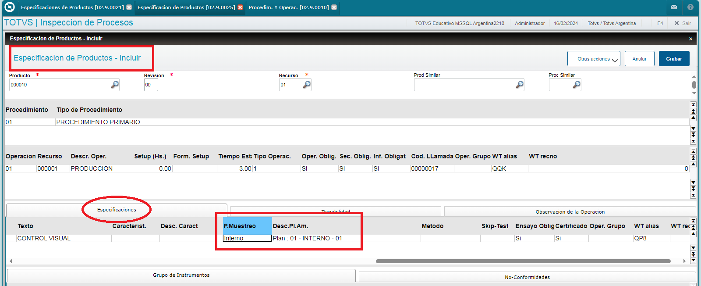Viewport: 701px width, 286px height.
Task: Switch to Procedim. Y Operac. [02.9.0010] tab
Action: coord(289,7)
